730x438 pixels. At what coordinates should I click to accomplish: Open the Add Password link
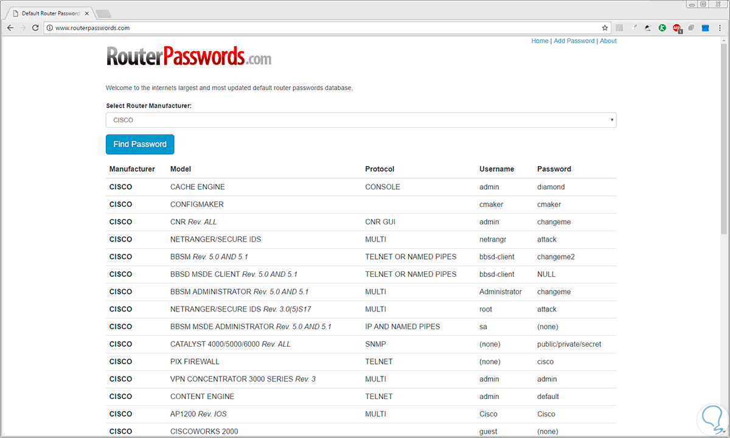click(574, 41)
